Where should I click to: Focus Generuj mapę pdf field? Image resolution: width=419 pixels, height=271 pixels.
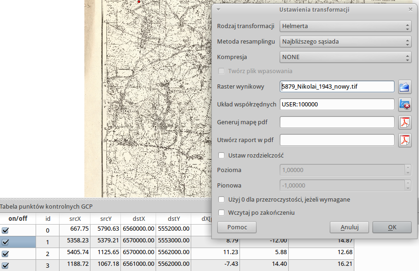pos(337,122)
